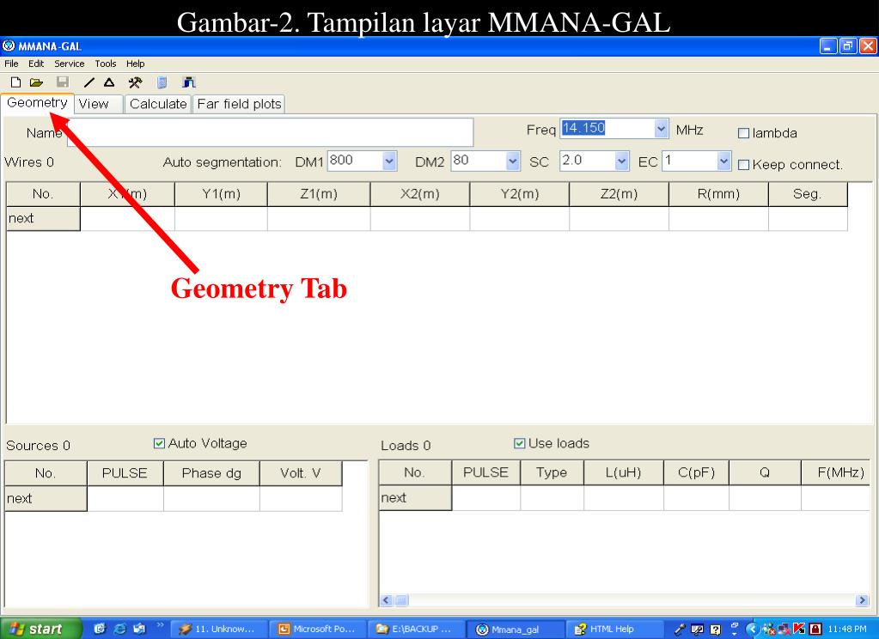
Task: Switch to the Calculate tab
Action: 158,104
